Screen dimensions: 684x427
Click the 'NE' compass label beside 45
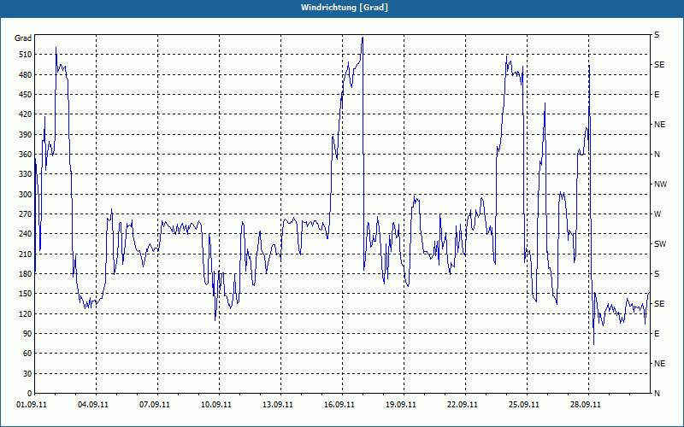tap(659, 364)
